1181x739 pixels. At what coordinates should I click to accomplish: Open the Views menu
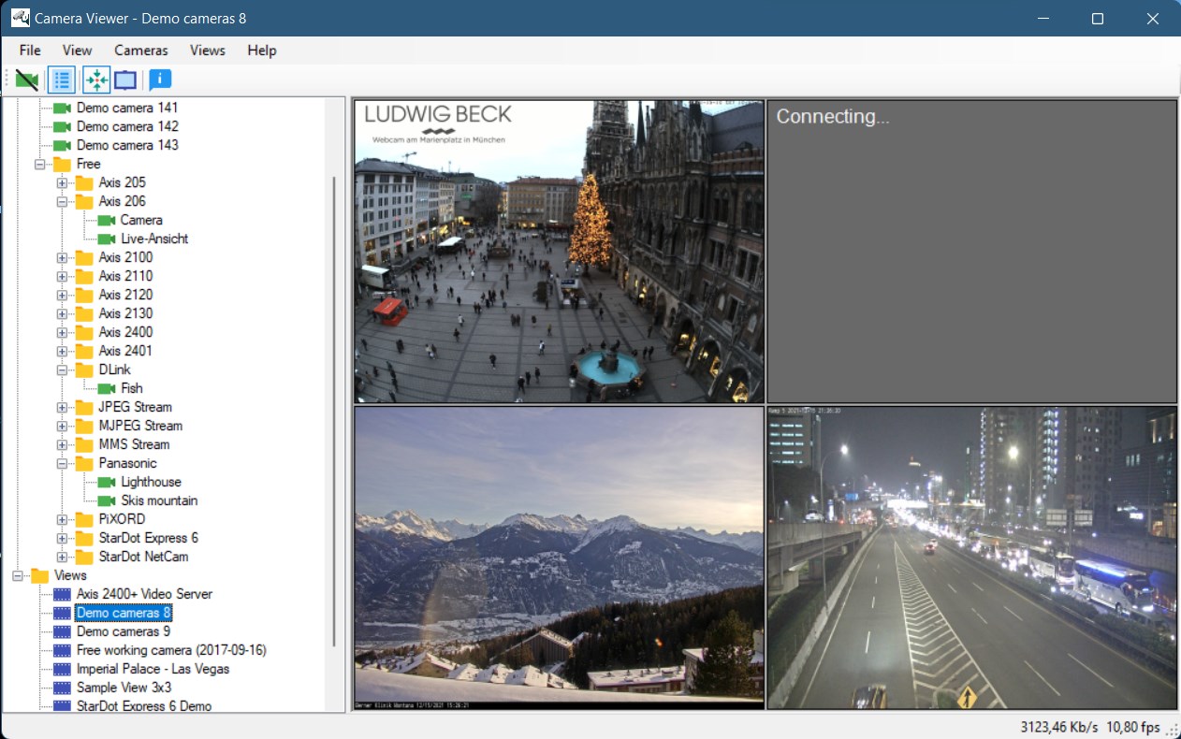[x=208, y=51]
